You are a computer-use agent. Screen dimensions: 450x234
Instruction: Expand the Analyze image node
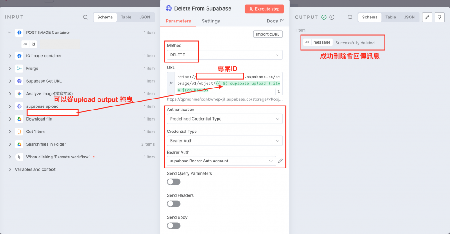10,94
